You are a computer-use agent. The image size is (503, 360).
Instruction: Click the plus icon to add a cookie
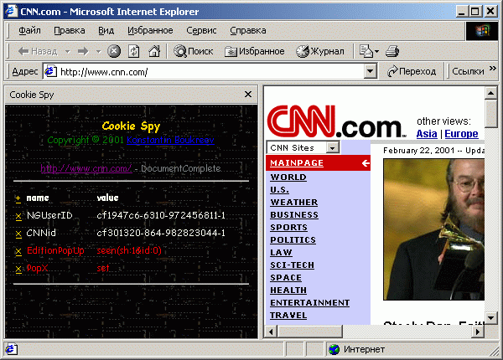(x=18, y=198)
